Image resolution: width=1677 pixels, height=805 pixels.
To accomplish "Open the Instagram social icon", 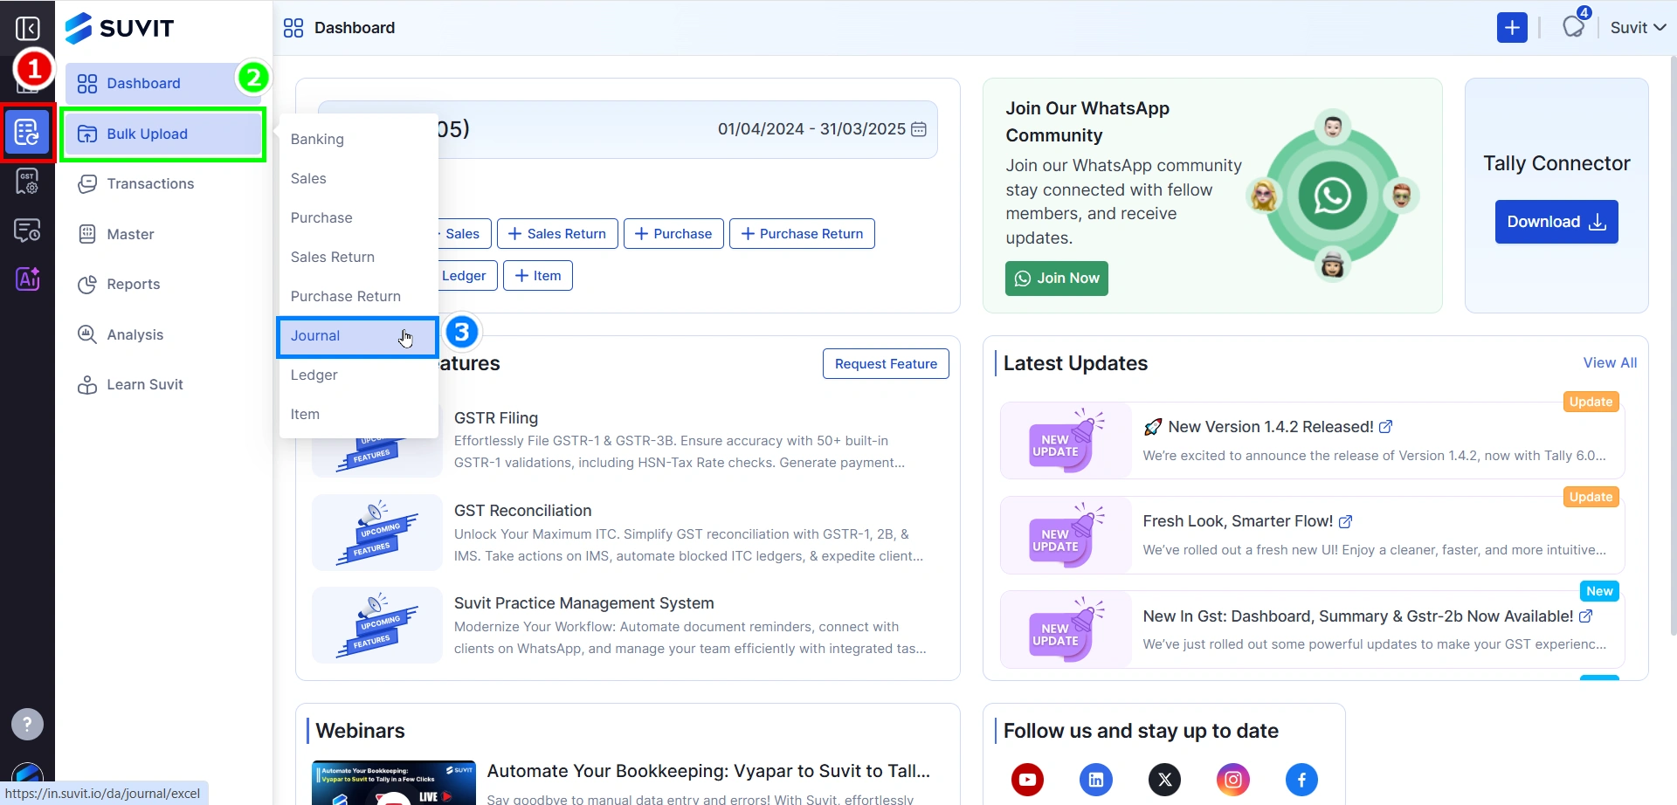I will point(1233,780).
